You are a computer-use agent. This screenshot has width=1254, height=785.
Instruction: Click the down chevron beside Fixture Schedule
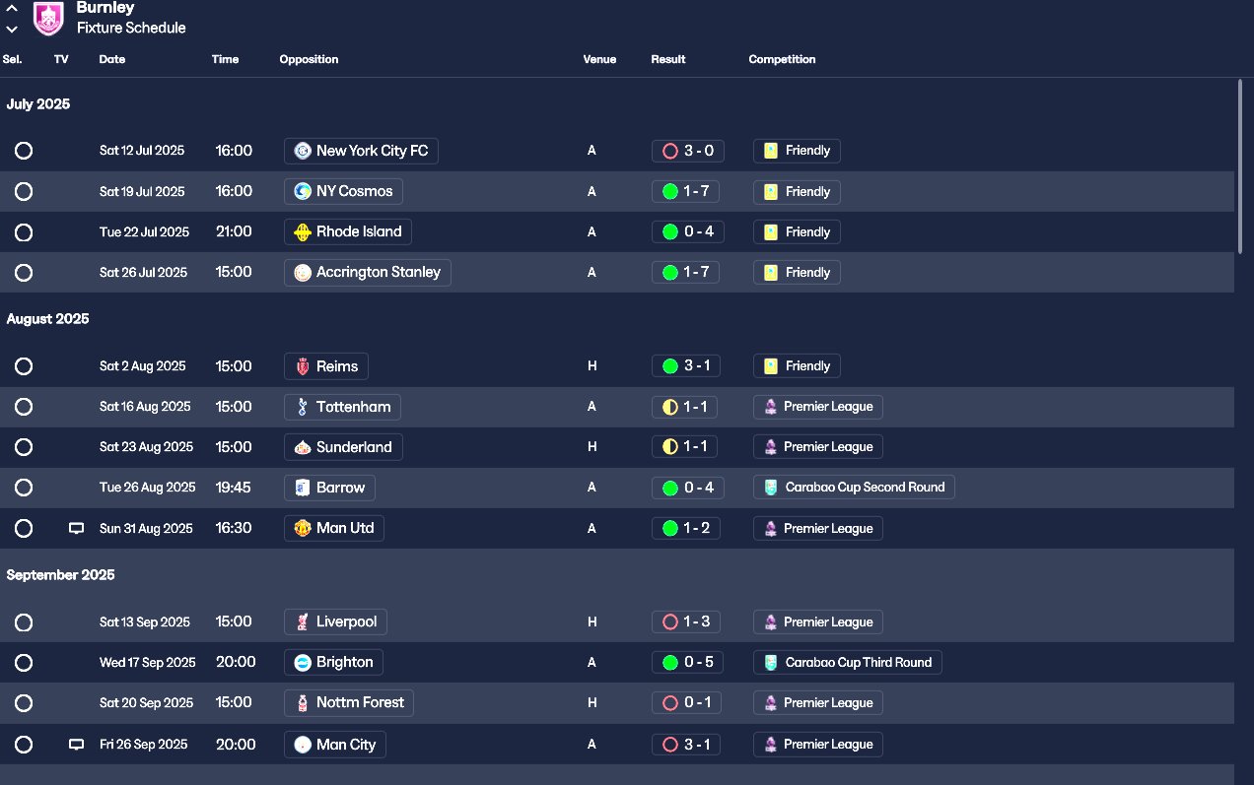coord(12,30)
